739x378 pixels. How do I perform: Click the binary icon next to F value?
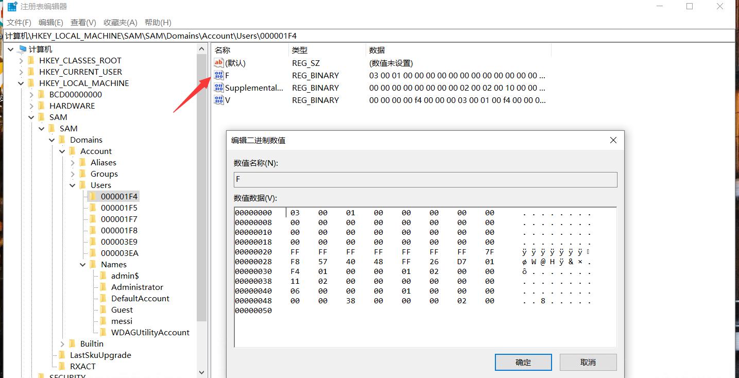coord(218,75)
